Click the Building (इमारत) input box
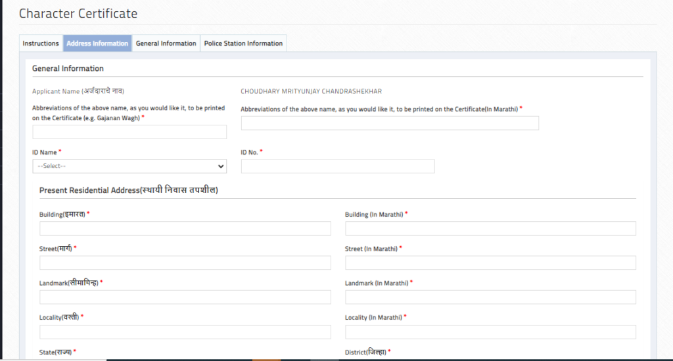Viewport: 673px width, 361px height. pyautogui.click(x=185, y=228)
